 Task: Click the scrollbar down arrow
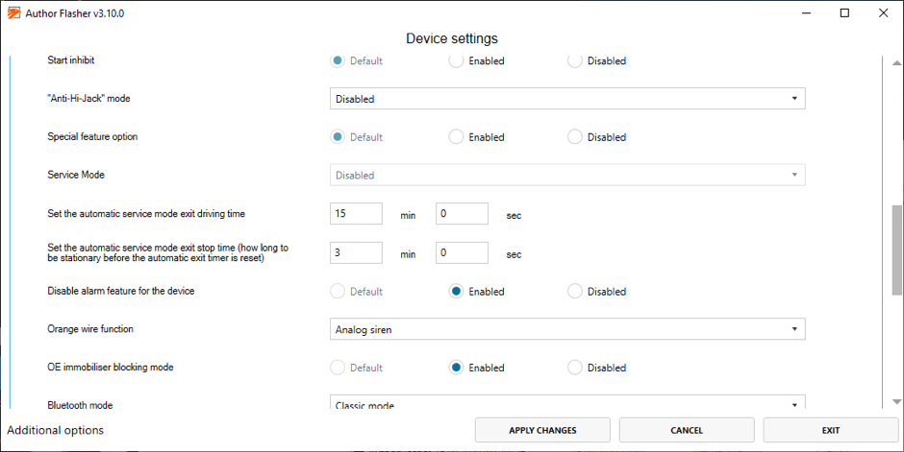pyautogui.click(x=896, y=401)
